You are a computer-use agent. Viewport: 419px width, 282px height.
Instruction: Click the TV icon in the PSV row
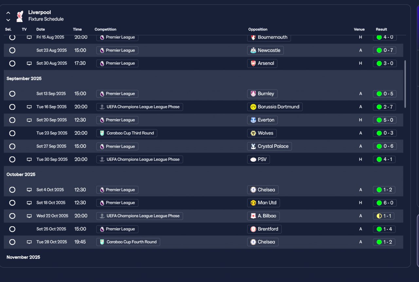click(x=29, y=159)
